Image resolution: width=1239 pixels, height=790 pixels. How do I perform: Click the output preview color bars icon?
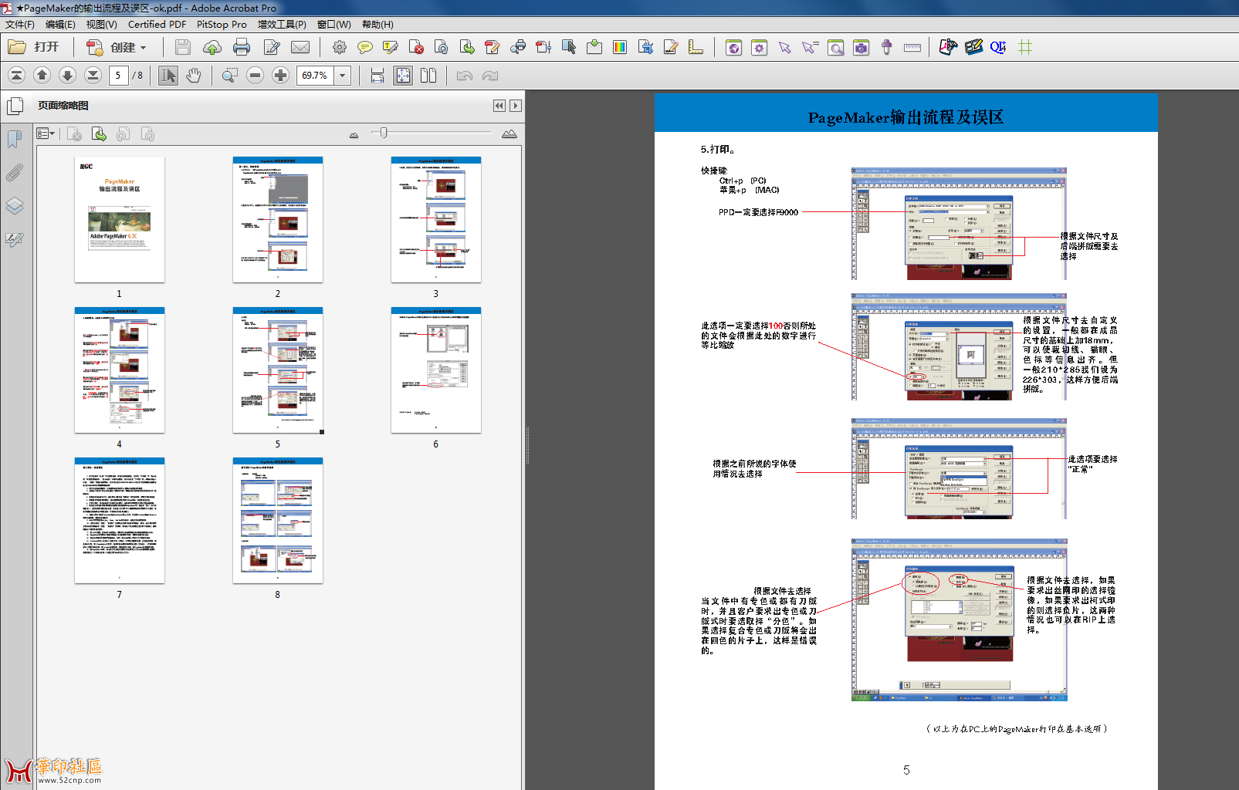pos(620,47)
